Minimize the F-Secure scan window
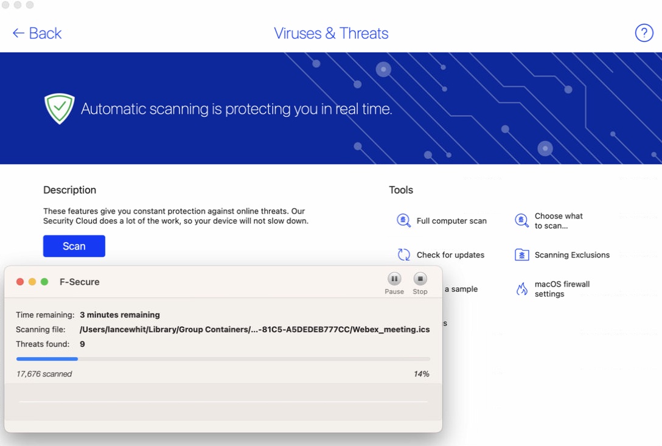The image size is (662, 446). 32,282
